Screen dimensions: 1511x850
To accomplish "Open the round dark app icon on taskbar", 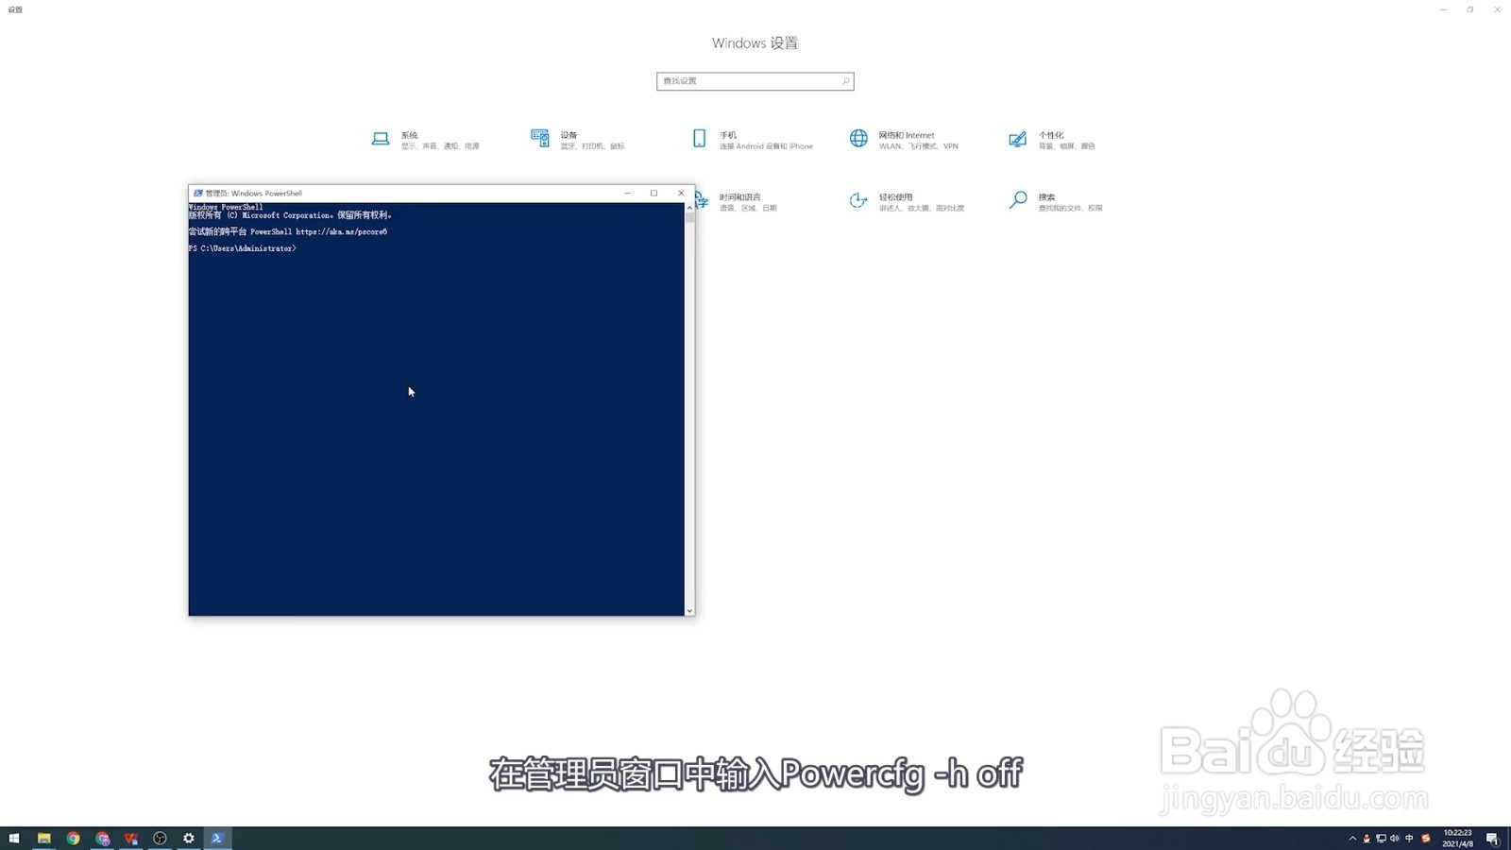I will click(x=160, y=838).
